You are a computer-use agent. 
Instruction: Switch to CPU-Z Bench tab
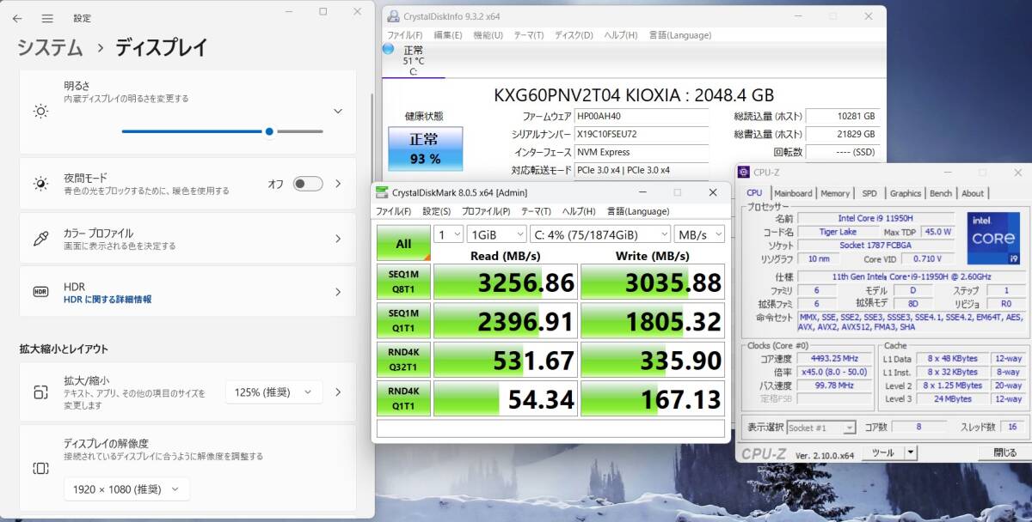[941, 193]
